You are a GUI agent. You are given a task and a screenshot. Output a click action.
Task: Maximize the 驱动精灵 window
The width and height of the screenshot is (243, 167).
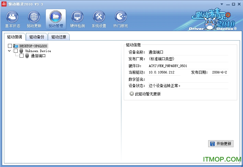[234, 4]
